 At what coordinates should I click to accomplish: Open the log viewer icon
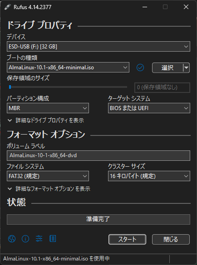tap(53, 239)
